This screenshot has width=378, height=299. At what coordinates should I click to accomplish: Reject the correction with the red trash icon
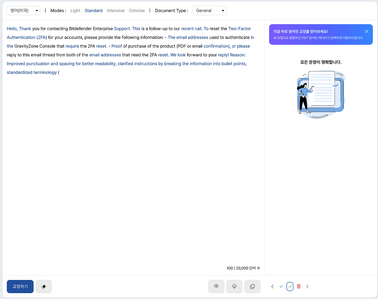(x=299, y=286)
